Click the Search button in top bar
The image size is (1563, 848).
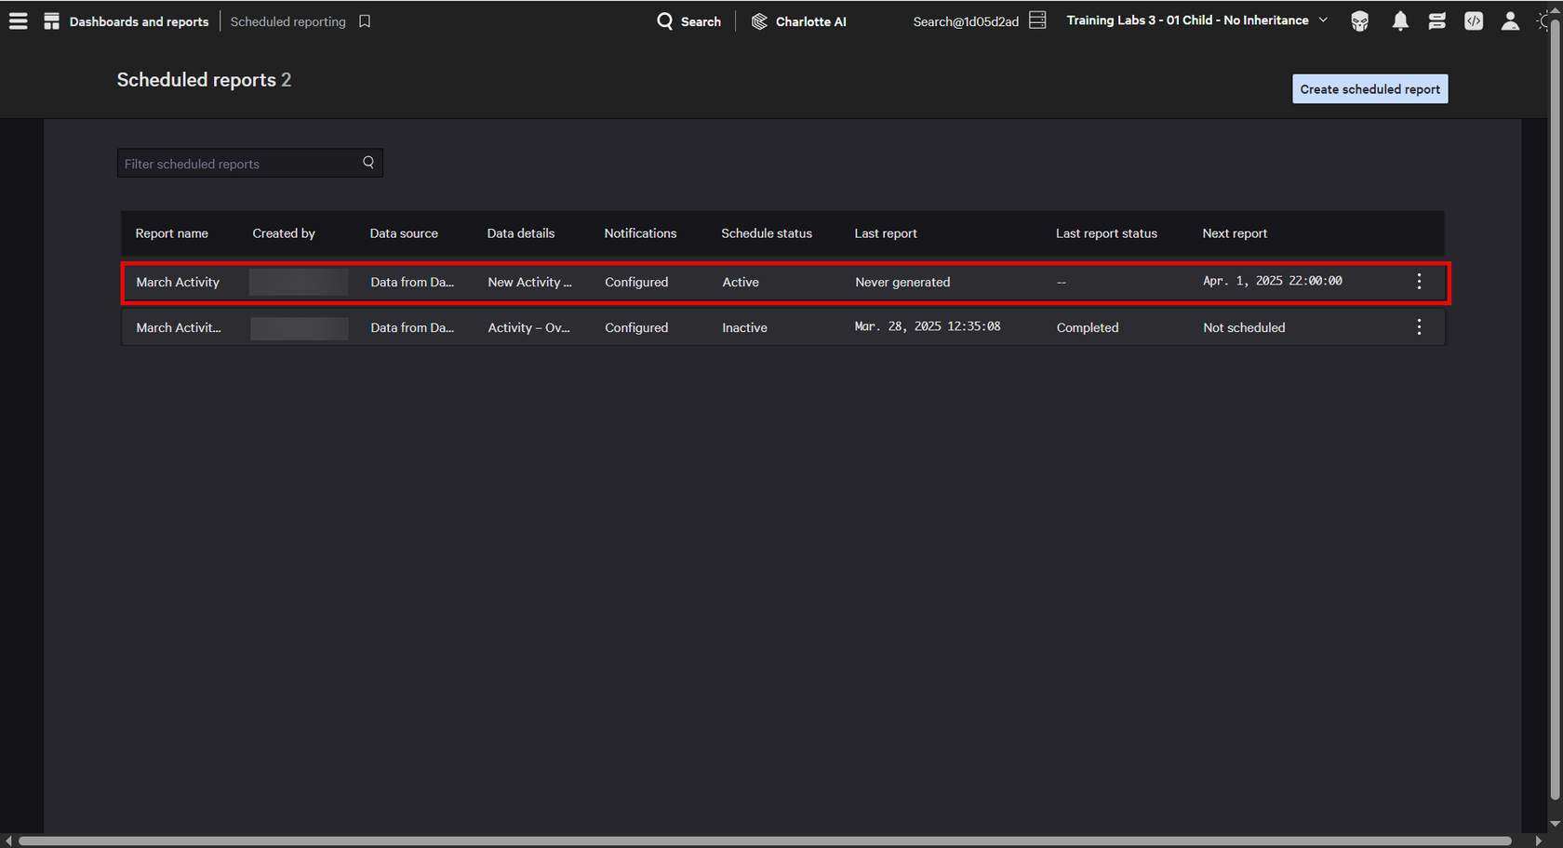pyautogui.click(x=688, y=21)
